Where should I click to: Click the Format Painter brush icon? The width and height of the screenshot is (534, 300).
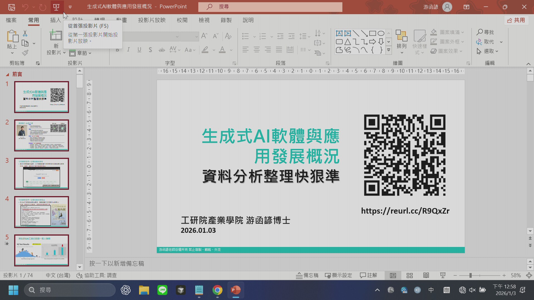25,52
